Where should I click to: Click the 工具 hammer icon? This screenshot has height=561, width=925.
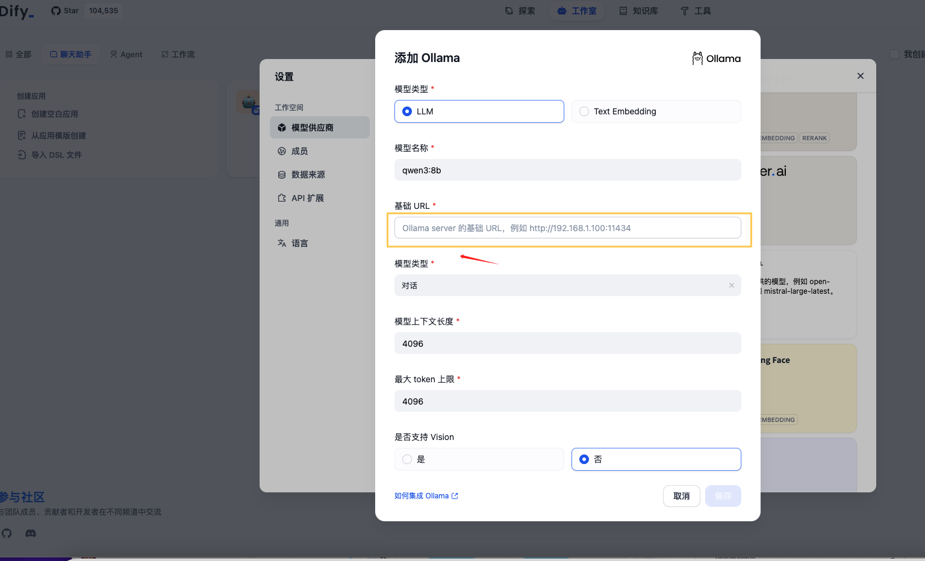pos(685,11)
